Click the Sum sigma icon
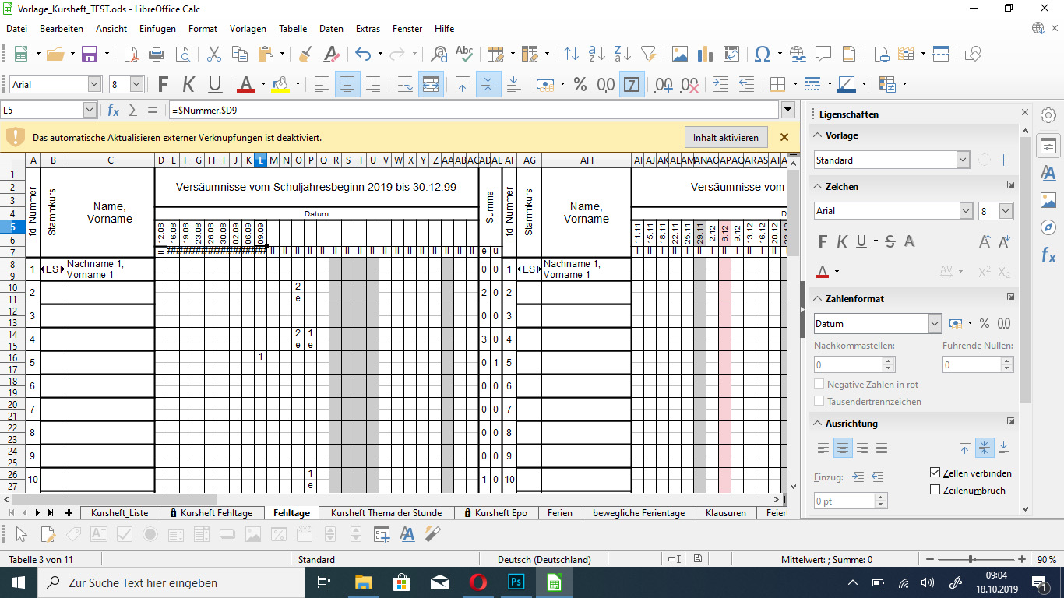The image size is (1064, 598). coord(132,111)
